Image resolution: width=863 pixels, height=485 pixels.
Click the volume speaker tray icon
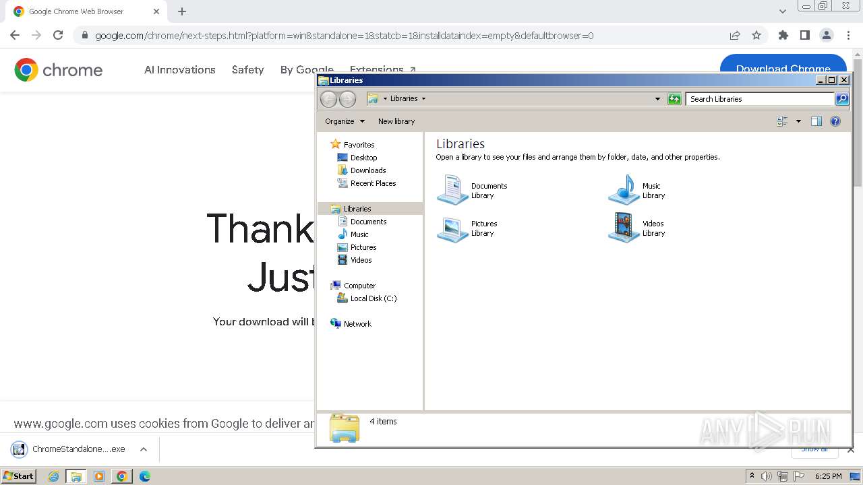(767, 476)
